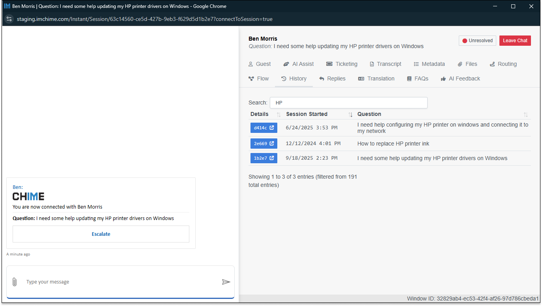Click the 9/18/2025 2:23 PM date cell
Screen dimensions: 542x306
[x=312, y=158]
